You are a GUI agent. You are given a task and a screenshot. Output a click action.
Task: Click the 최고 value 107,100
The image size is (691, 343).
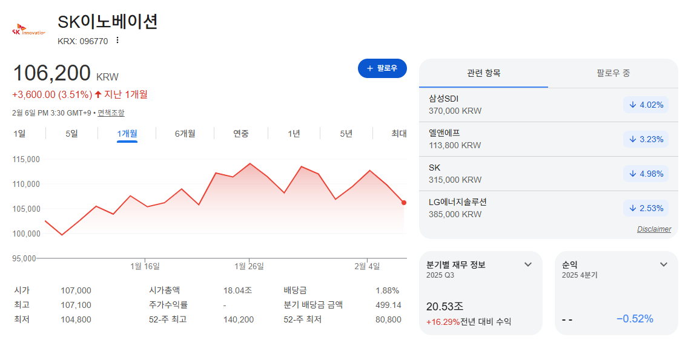point(76,305)
